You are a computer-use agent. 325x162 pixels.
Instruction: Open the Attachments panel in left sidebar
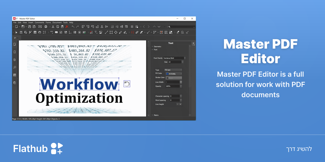pyautogui.click(x=15, y=60)
